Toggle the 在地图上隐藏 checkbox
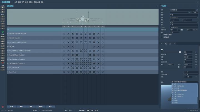Image resolution: width=200 pixels, height=112 pixels. [162, 35]
